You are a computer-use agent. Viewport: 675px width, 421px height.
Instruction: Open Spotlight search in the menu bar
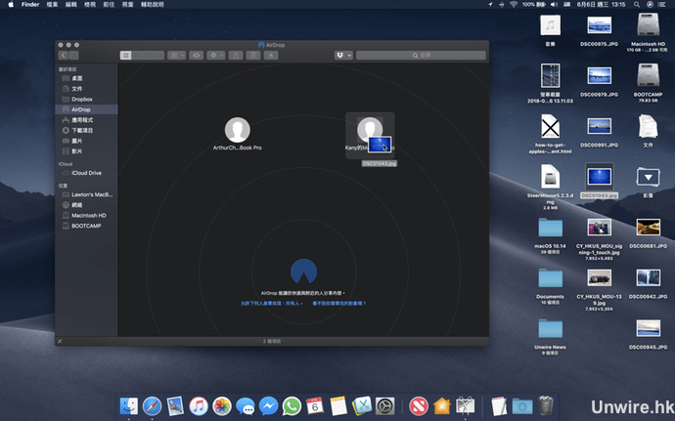point(636,4)
